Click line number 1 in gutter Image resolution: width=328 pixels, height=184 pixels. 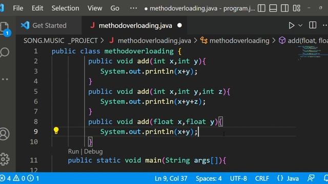coord(36,51)
